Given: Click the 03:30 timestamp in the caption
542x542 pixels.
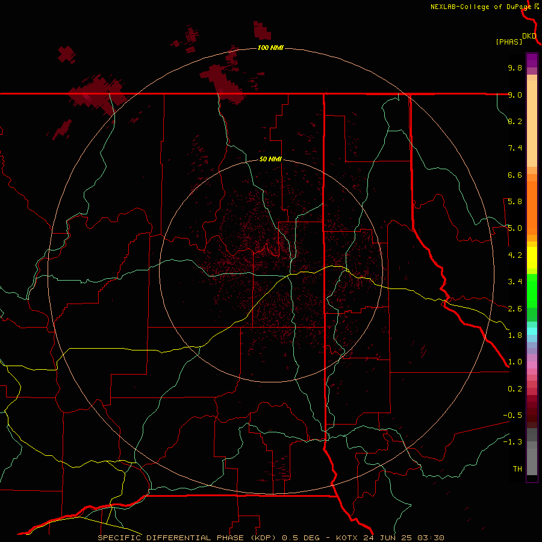Looking at the screenshot, I should pos(431,538).
